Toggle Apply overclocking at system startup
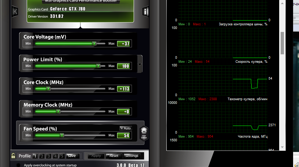The height and width of the screenshot is (167, 299). click(x=18, y=165)
